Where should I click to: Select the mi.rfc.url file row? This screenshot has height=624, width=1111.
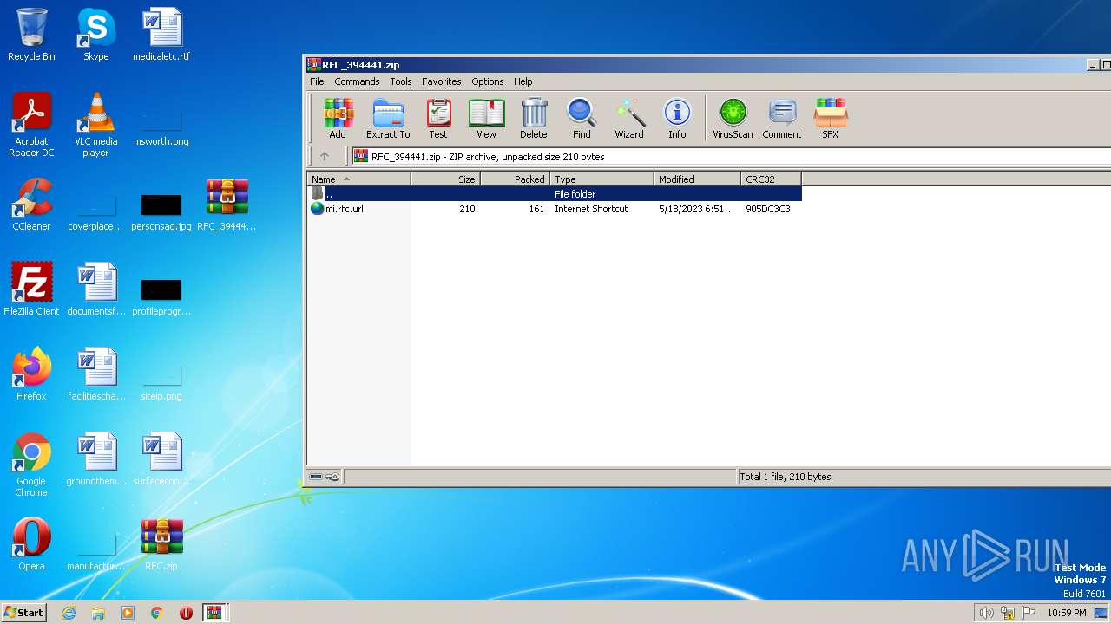pos(555,209)
